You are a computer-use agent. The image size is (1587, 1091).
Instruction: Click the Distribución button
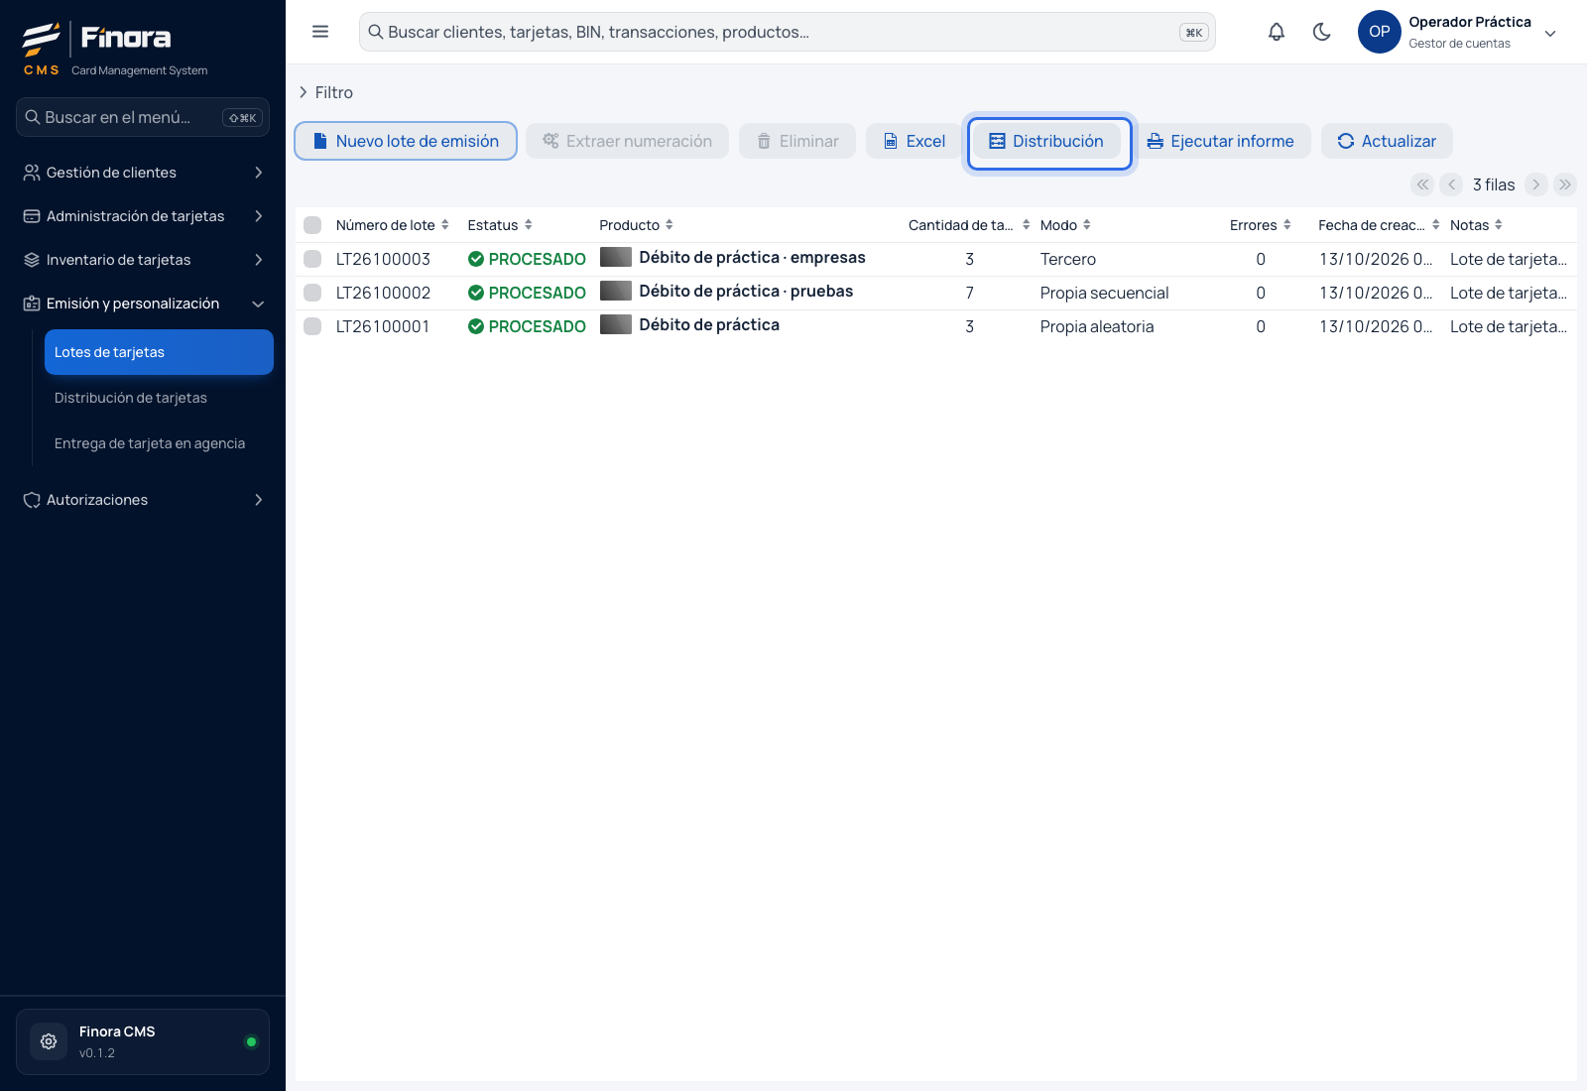point(1046,141)
